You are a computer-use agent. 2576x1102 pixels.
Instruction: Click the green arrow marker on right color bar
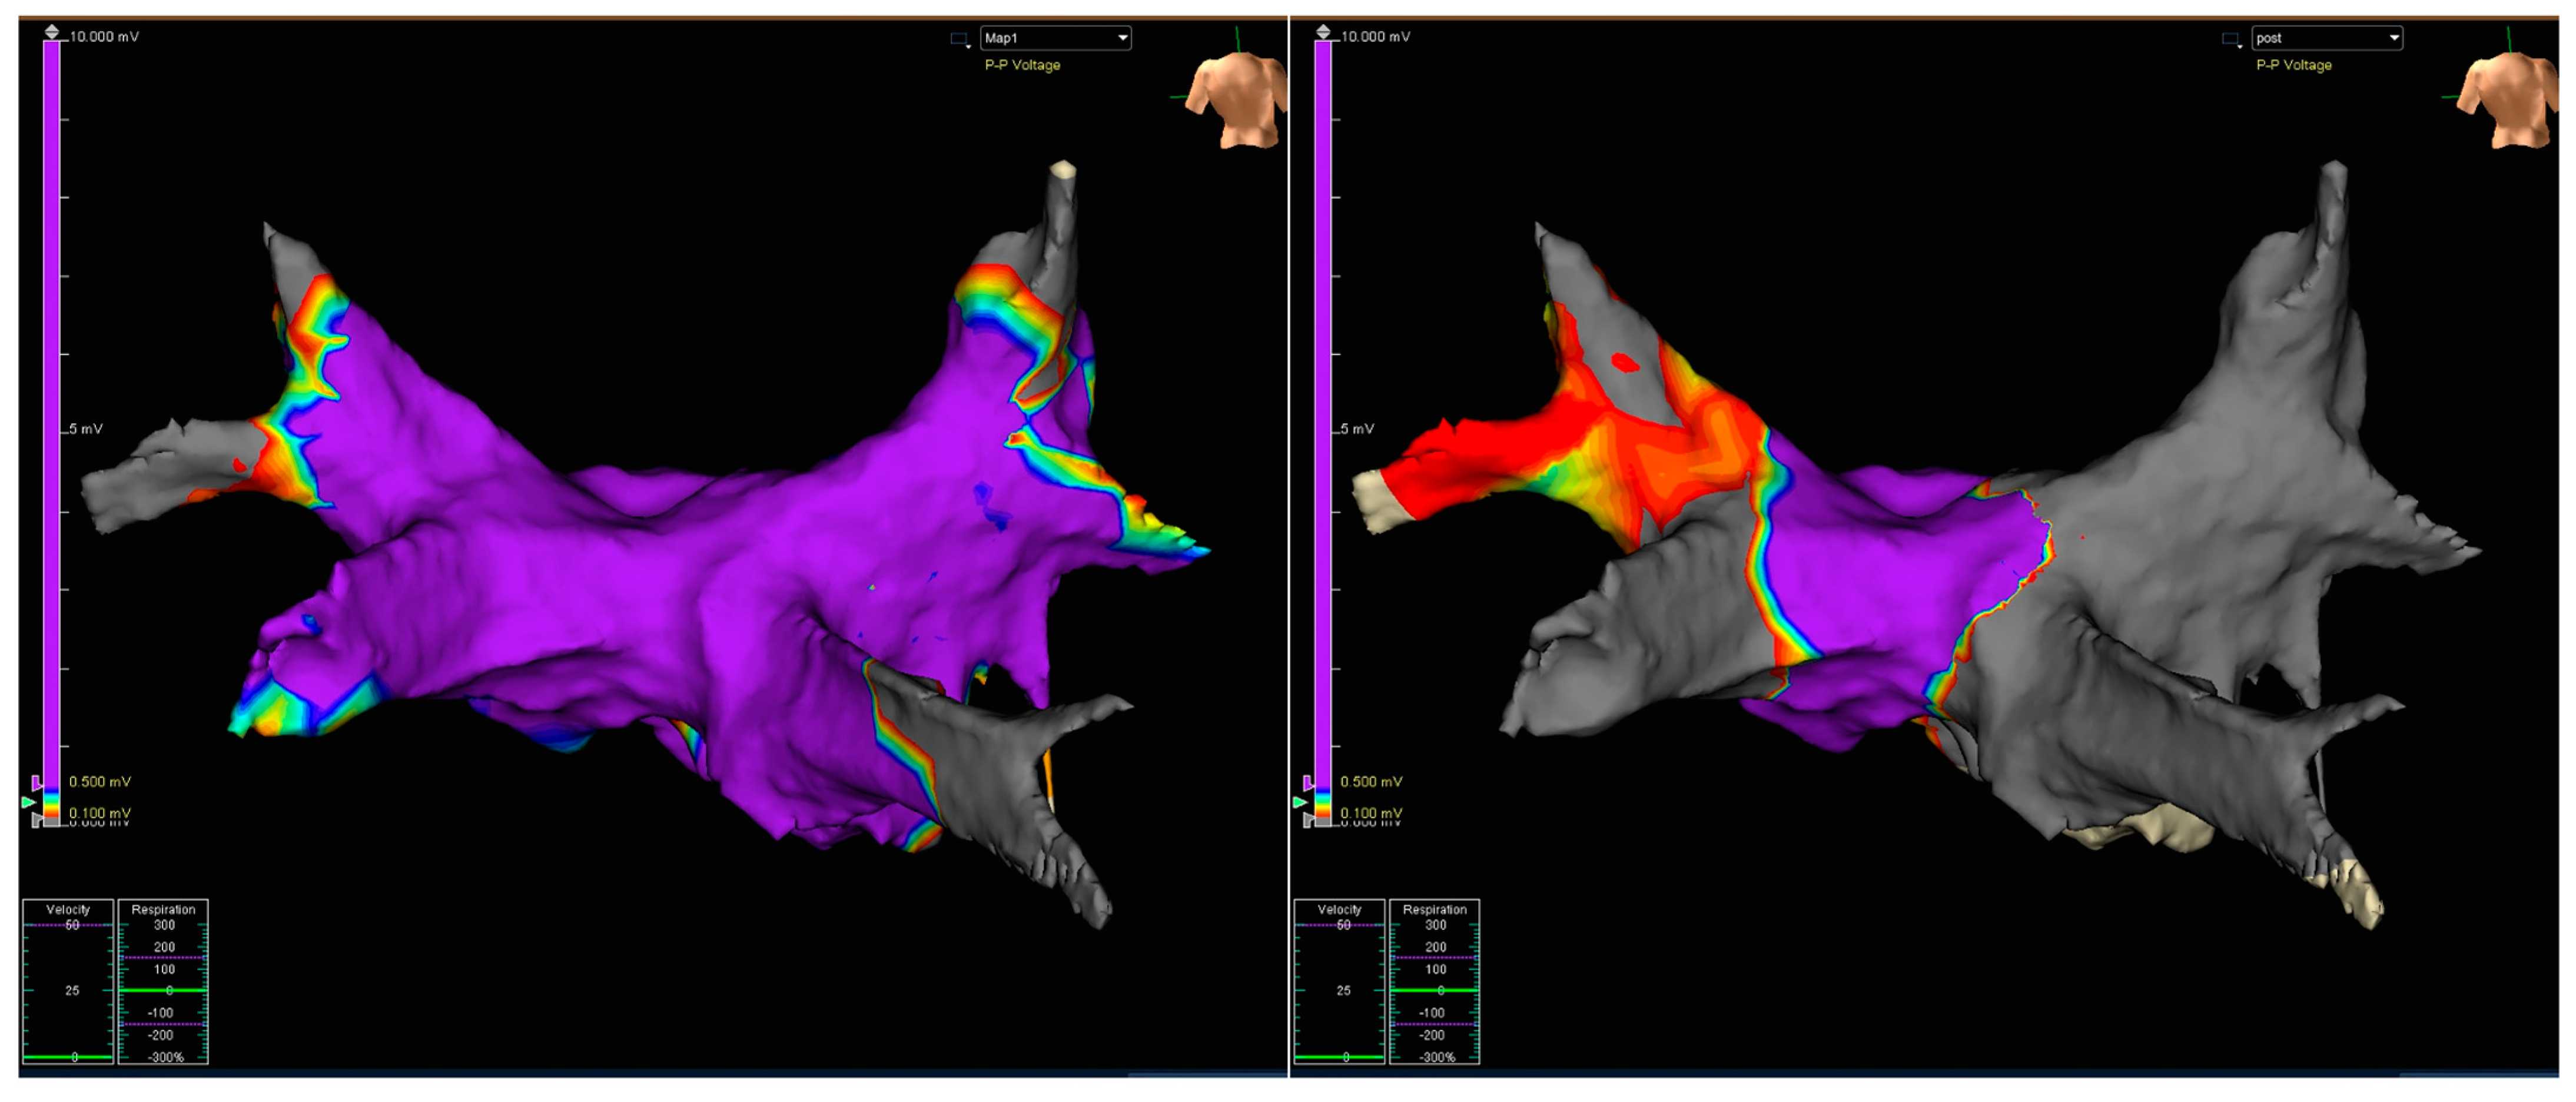pos(1299,802)
